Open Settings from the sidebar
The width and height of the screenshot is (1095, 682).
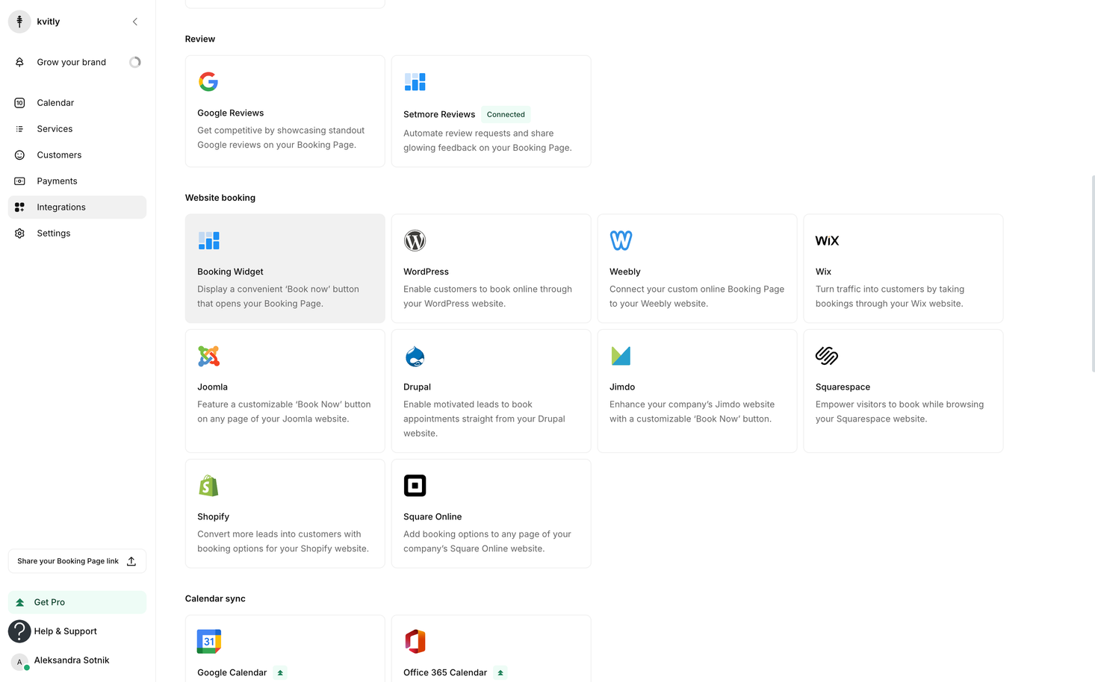pyautogui.click(x=78, y=234)
